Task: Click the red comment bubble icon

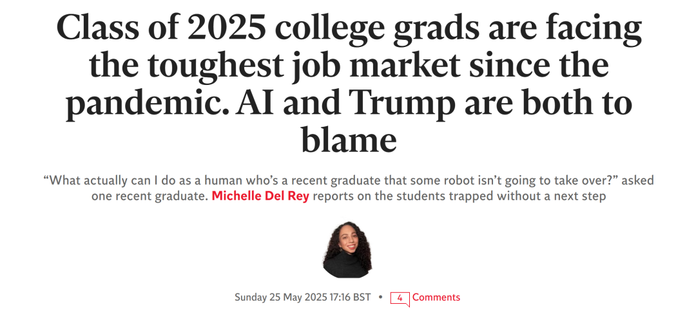Action: (x=399, y=298)
